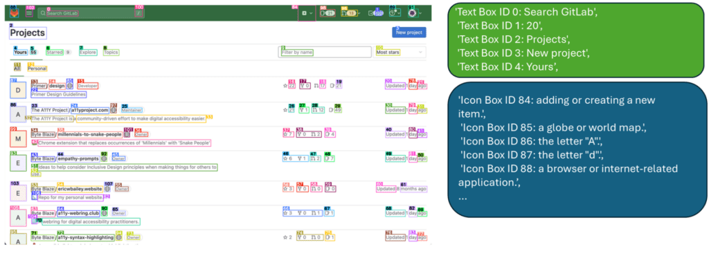Click the star count of Primer design
The width and height of the screenshot is (709, 256).
289,85
